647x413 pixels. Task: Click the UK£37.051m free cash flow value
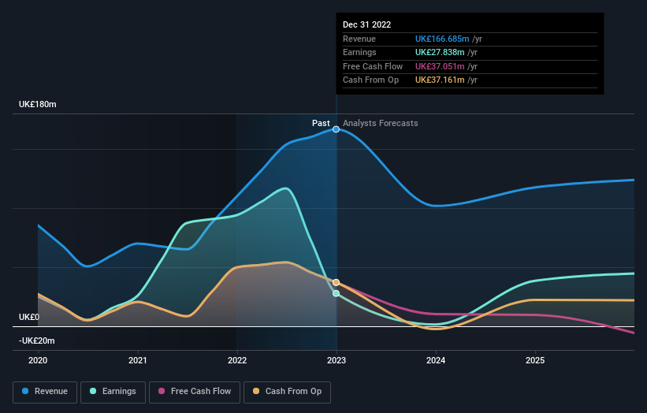440,66
